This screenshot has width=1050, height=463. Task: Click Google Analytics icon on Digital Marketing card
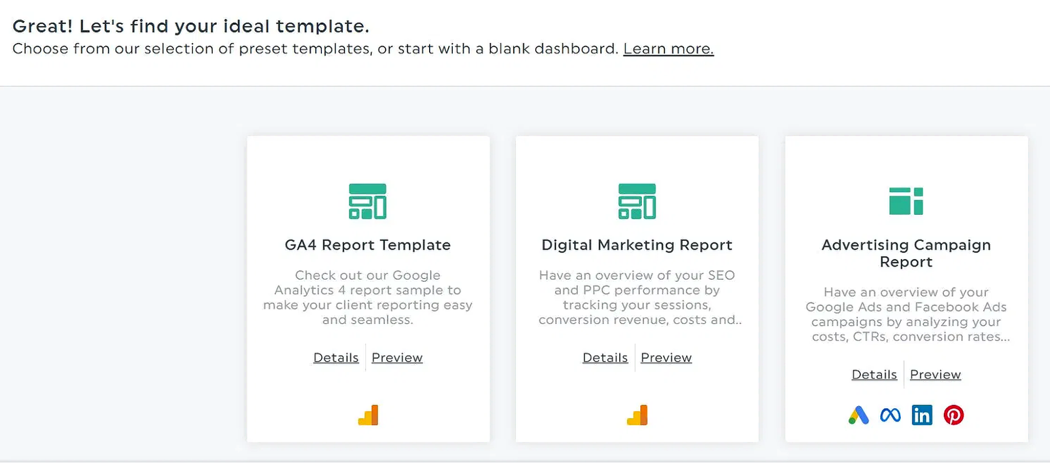point(637,415)
